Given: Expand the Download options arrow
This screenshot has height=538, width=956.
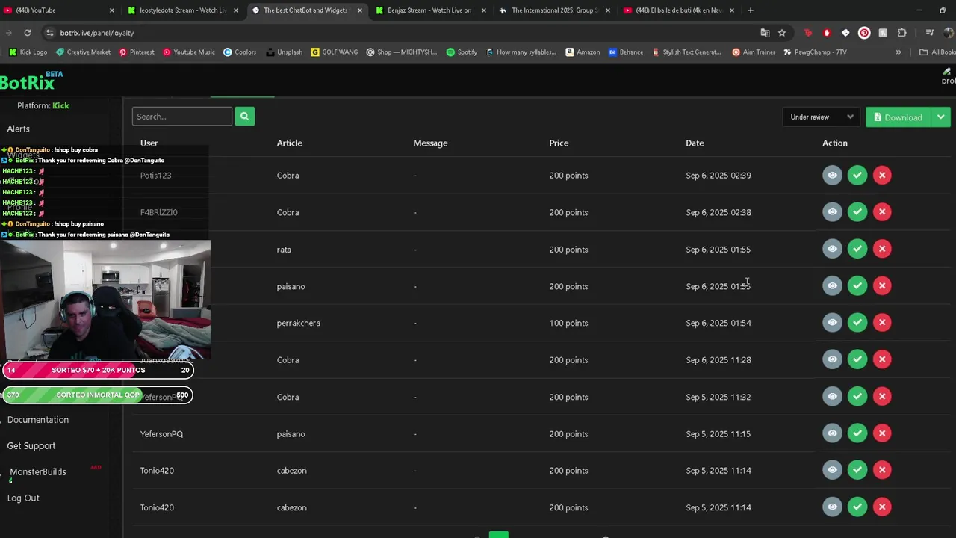Looking at the screenshot, I should pos(940,117).
